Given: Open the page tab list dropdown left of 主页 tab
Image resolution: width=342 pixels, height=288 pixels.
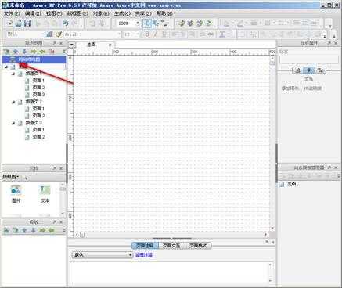Looking at the screenshot, I should point(71,45).
